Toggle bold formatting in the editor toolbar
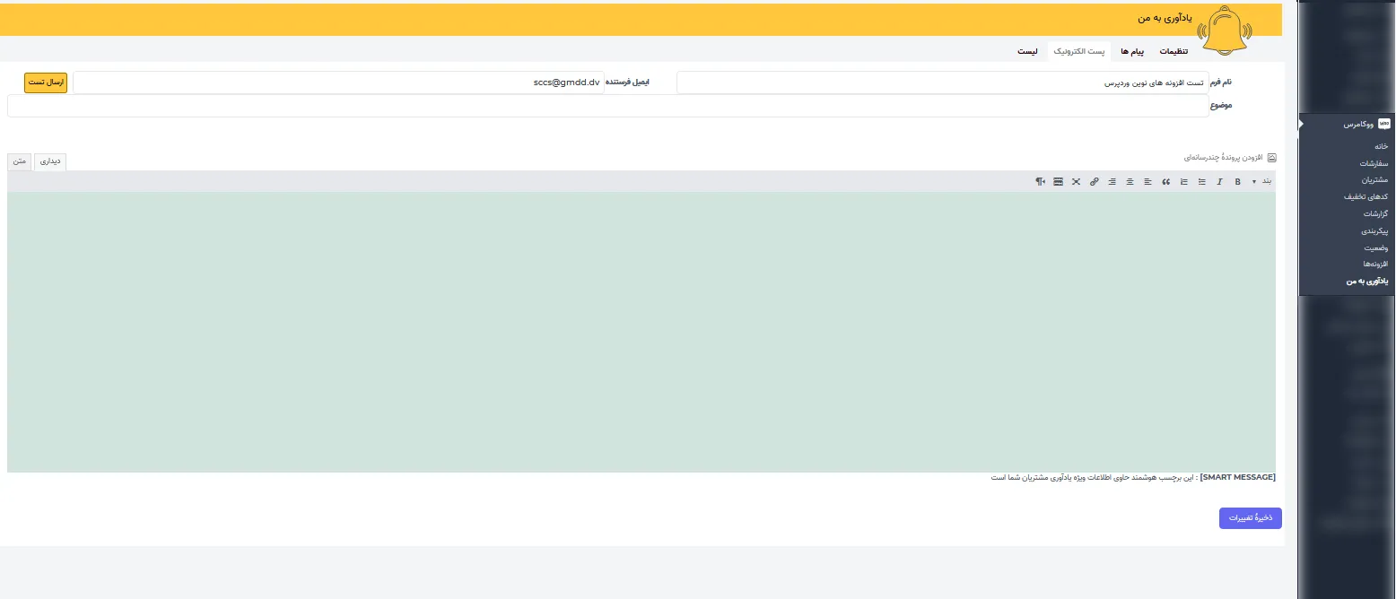The height and width of the screenshot is (599, 1396). tap(1237, 182)
